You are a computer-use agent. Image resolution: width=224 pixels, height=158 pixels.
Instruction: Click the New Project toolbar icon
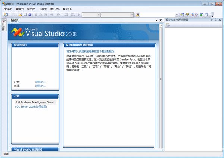click(6, 15)
